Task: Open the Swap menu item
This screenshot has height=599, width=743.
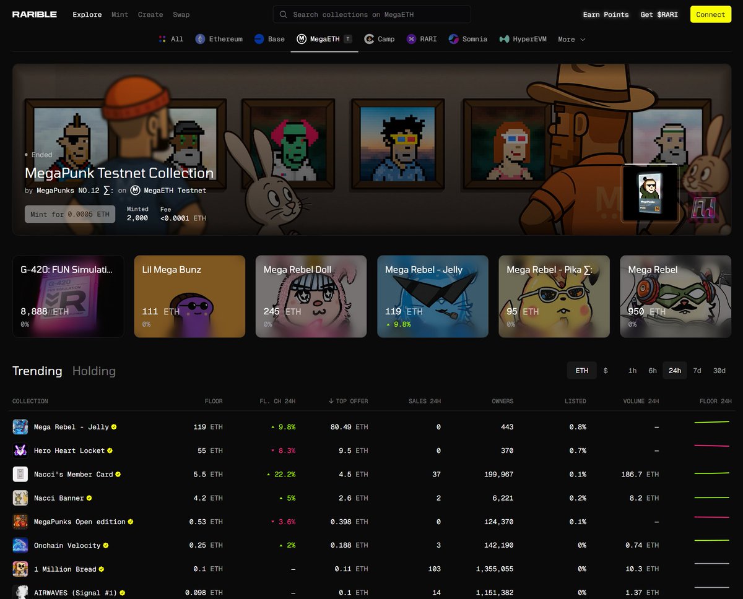Action: pyautogui.click(x=181, y=14)
